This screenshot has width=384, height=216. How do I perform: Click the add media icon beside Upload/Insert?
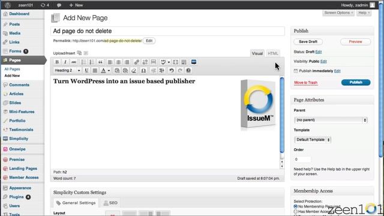(x=79, y=53)
